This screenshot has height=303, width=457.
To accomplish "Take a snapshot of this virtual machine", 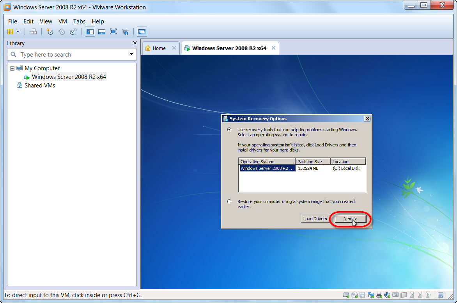I will click(x=50, y=32).
